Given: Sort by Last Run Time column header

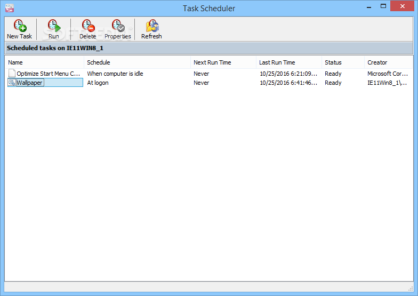Looking at the screenshot, I should point(289,62).
